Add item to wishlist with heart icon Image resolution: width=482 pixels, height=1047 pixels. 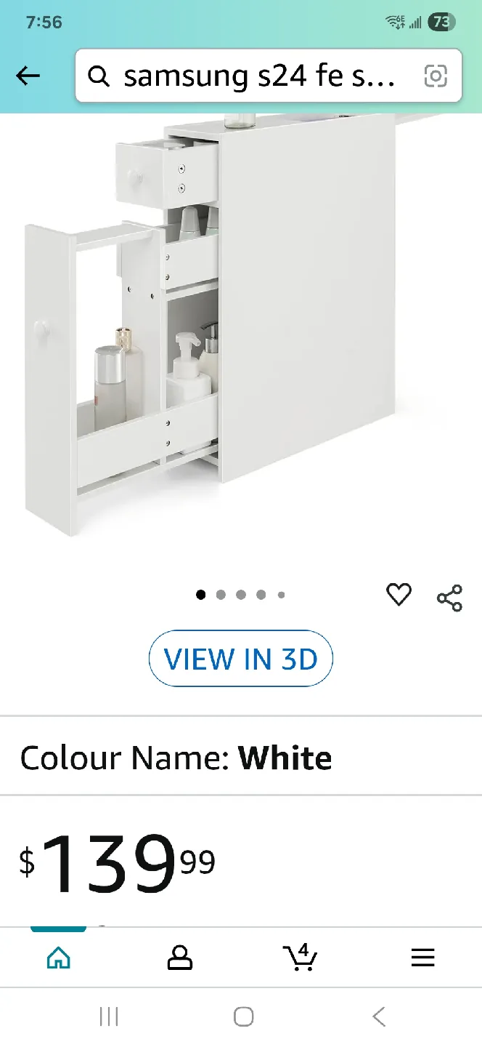click(x=399, y=595)
